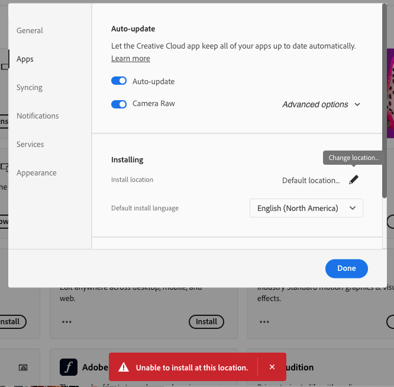Click the Install button in the background app card
The image size is (394, 387).
point(206,322)
